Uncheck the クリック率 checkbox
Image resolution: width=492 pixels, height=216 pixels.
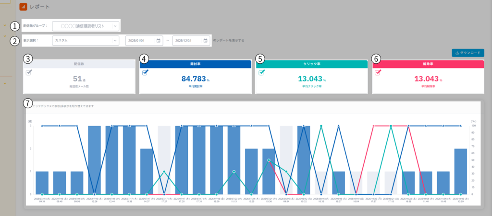262,73
